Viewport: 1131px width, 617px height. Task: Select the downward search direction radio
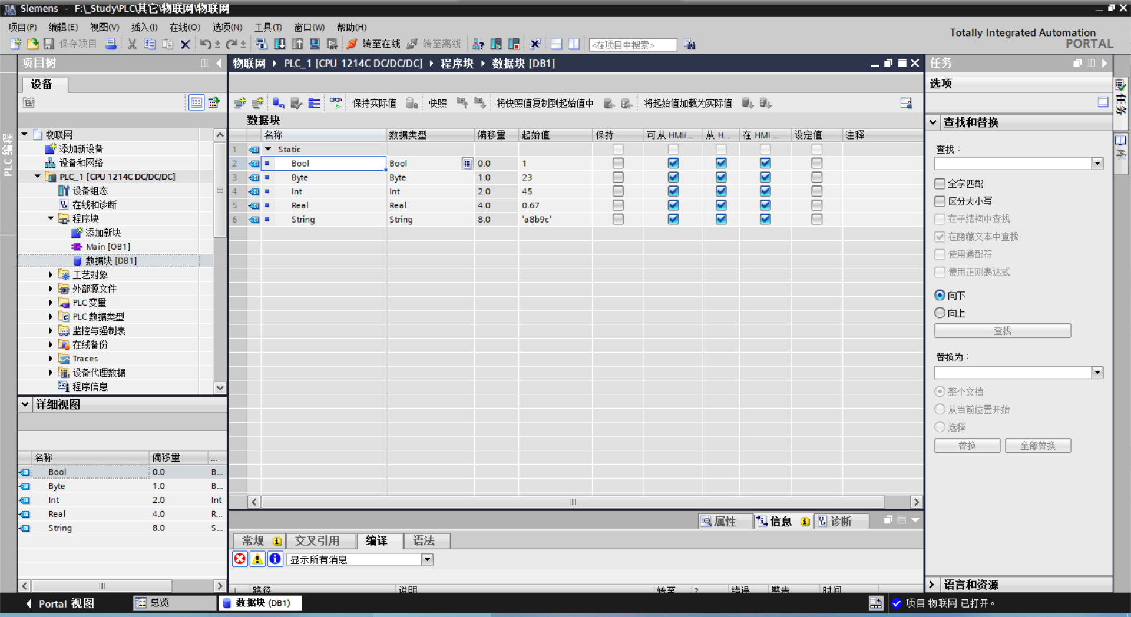click(x=940, y=295)
